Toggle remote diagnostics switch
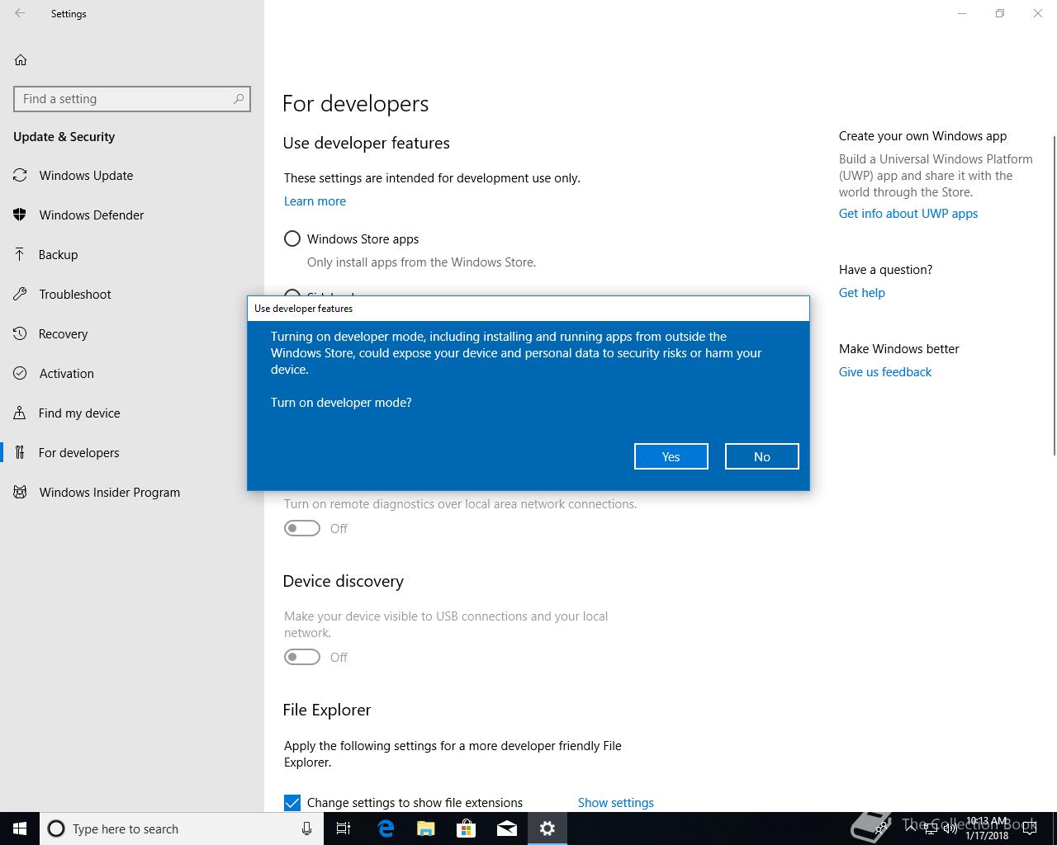 click(x=302, y=528)
